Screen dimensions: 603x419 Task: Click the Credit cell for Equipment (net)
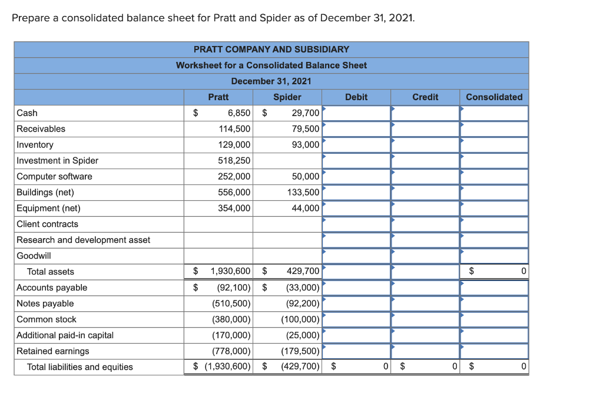425,208
